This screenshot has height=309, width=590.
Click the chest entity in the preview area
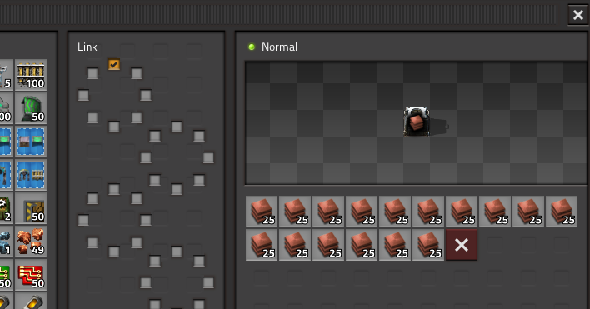tap(417, 122)
